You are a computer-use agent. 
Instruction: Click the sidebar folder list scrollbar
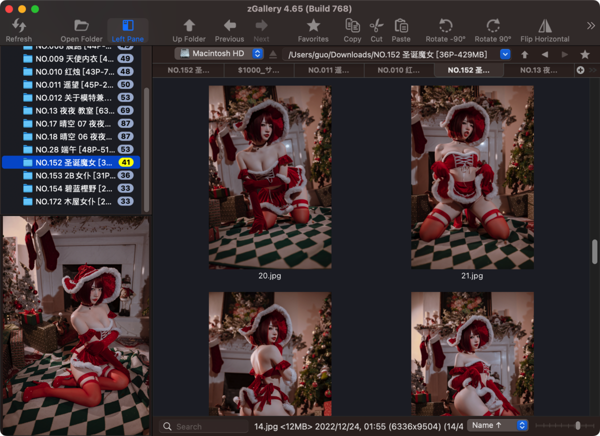point(146,150)
